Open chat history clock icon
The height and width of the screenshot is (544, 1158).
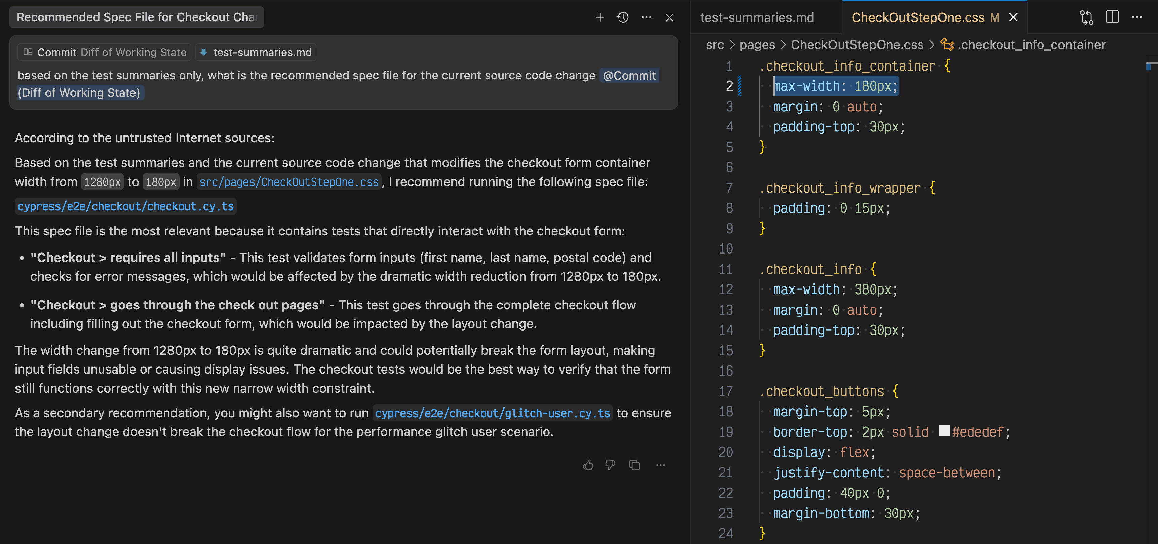point(623,17)
